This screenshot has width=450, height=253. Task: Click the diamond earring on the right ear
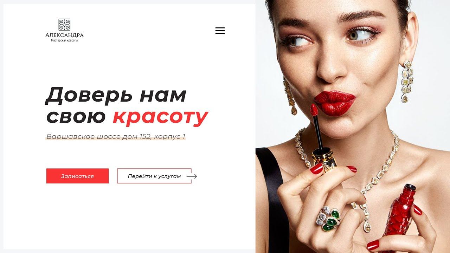point(407,81)
